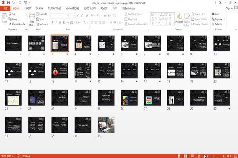Open the font name combo box
The width and height of the screenshot is (238, 158).
pyautogui.click(x=59, y=16)
